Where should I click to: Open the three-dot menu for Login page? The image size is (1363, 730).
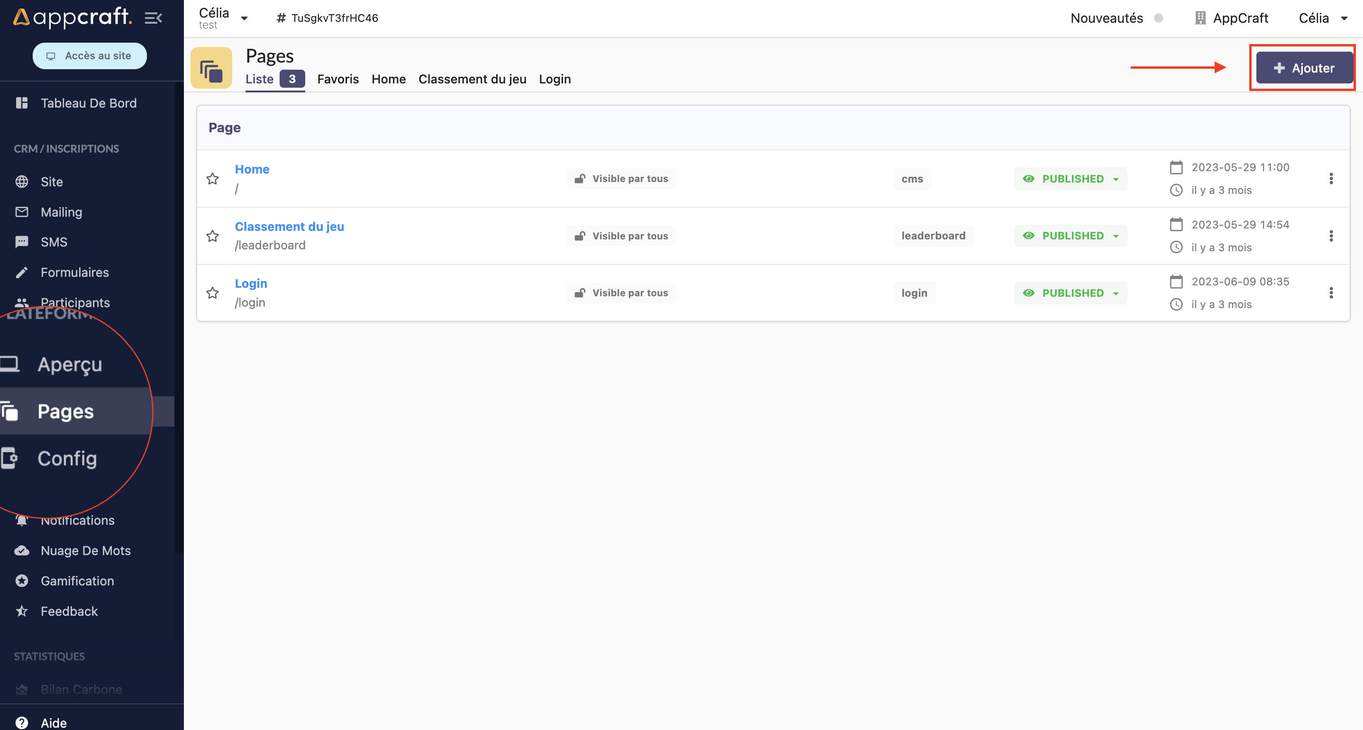1331,293
